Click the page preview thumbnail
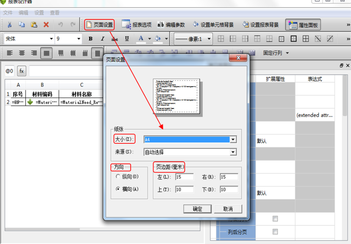This screenshot has width=351, height=244. pyautogui.click(x=177, y=96)
